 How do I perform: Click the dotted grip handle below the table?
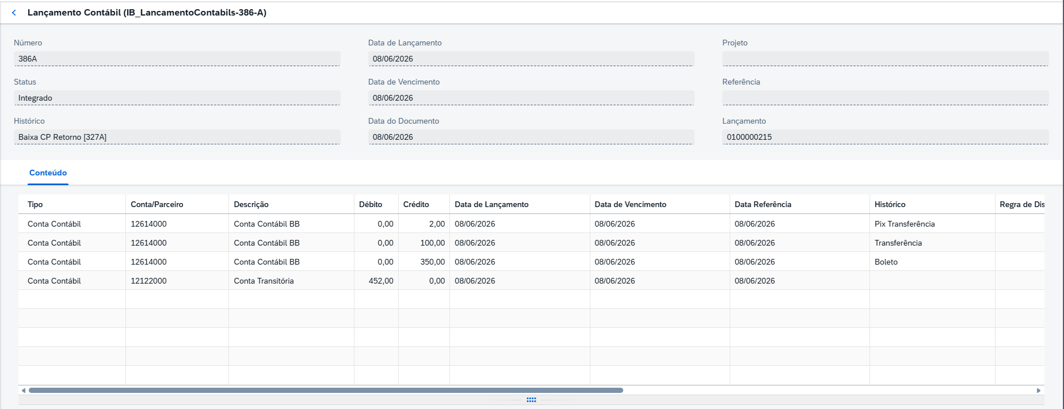coord(531,400)
